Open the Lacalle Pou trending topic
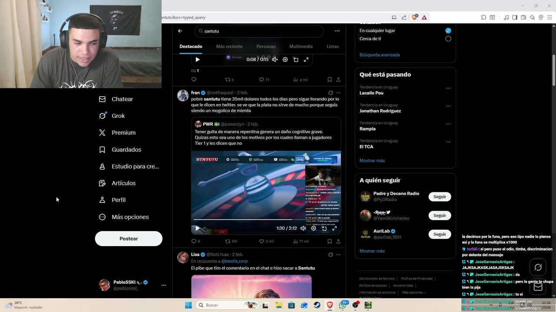 coord(371,93)
